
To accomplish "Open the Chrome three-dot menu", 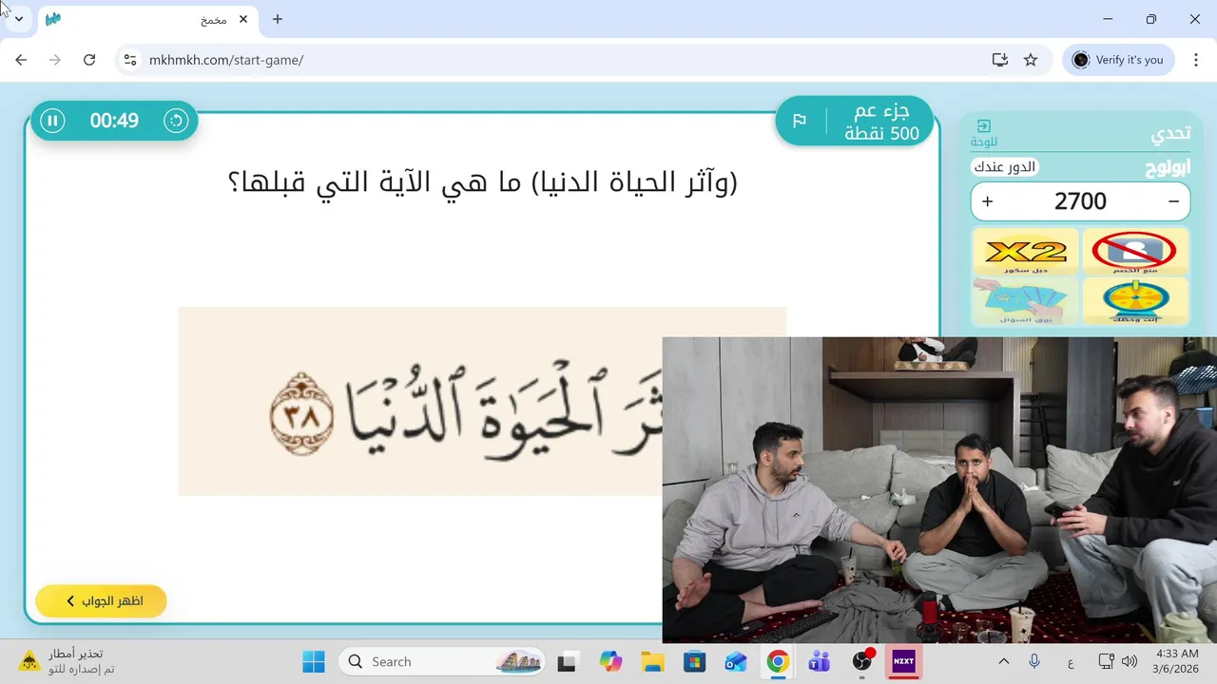I will [x=1195, y=60].
